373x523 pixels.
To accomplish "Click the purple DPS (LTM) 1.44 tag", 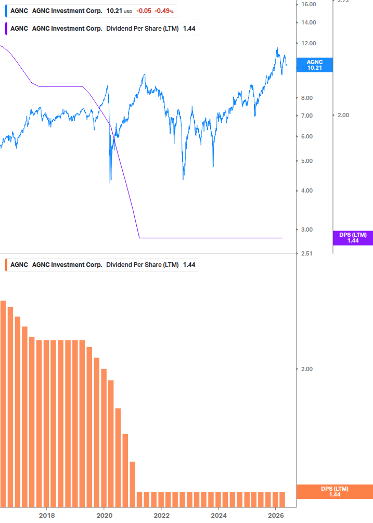I will point(353,238).
